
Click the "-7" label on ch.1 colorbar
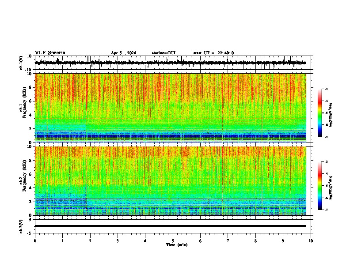tap(326, 137)
